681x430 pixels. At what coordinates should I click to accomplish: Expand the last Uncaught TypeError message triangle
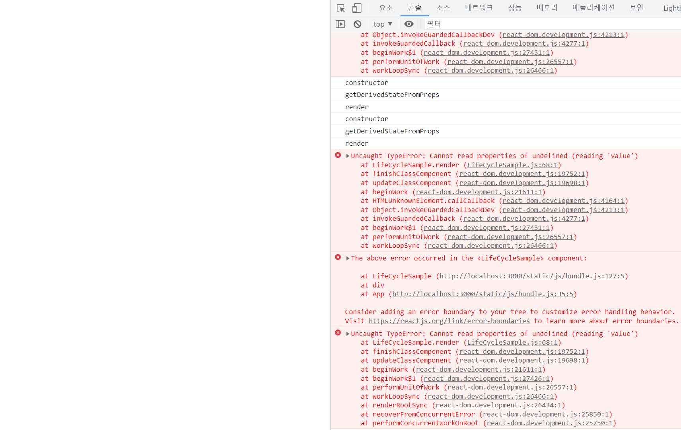tap(348, 334)
